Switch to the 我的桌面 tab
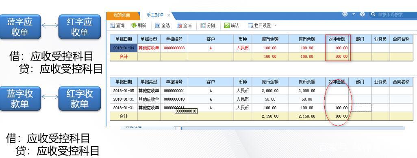The image size is (417, 158). pos(122,15)
